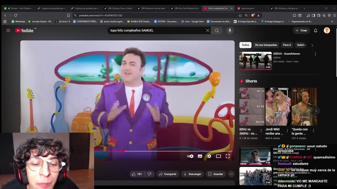Bookmark this page icon in address bar
Screen dimensions: 337x189
(68, 15)
